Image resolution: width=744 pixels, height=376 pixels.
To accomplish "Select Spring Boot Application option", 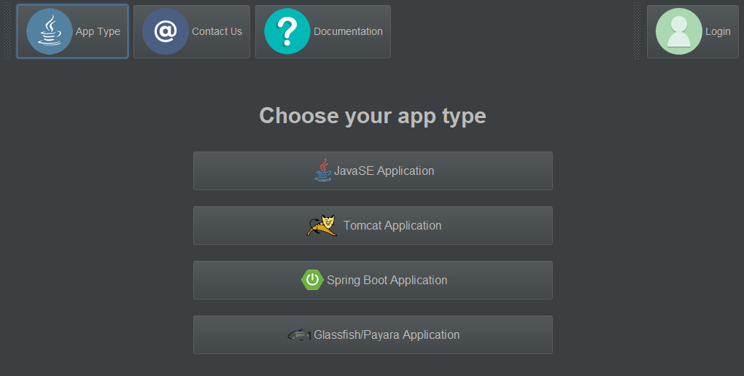I will point(373,280).
